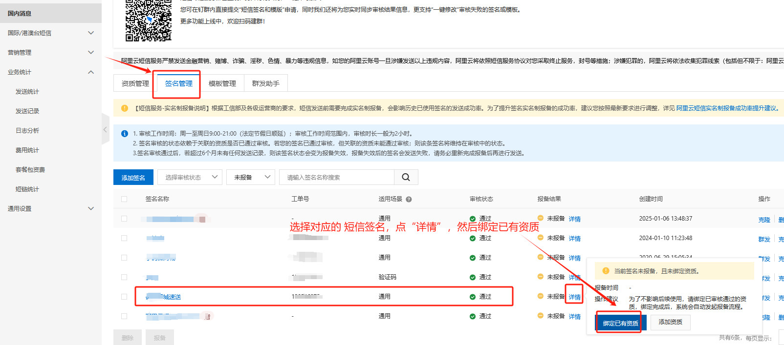Viewport: 784px width, 345px height.
Task: Collapse the left sidebar using the arrow handle
Action: click(x=105, y=129)
